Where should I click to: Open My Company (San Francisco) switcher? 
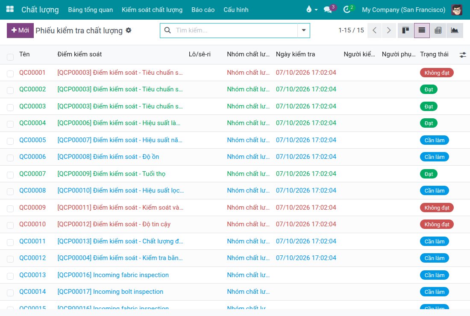(x=403, y=9)
